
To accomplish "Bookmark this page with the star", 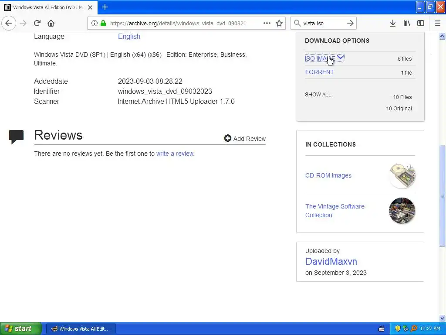I will pos(279,23).
